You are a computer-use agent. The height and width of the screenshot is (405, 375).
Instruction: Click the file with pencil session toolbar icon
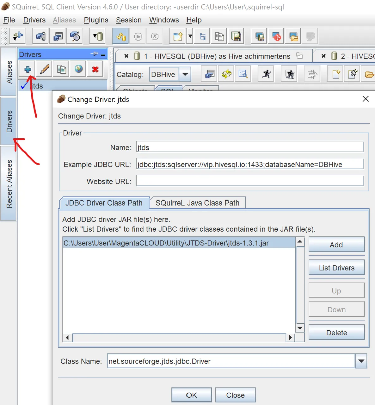(x=352, y=74)
